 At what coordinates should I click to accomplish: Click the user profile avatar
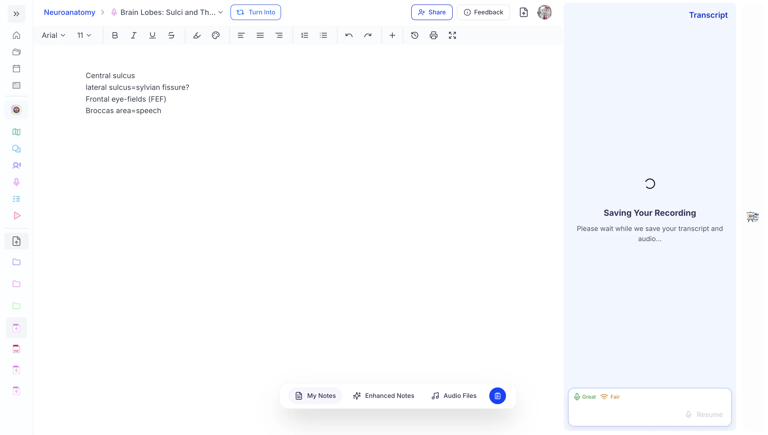[544, 12]
